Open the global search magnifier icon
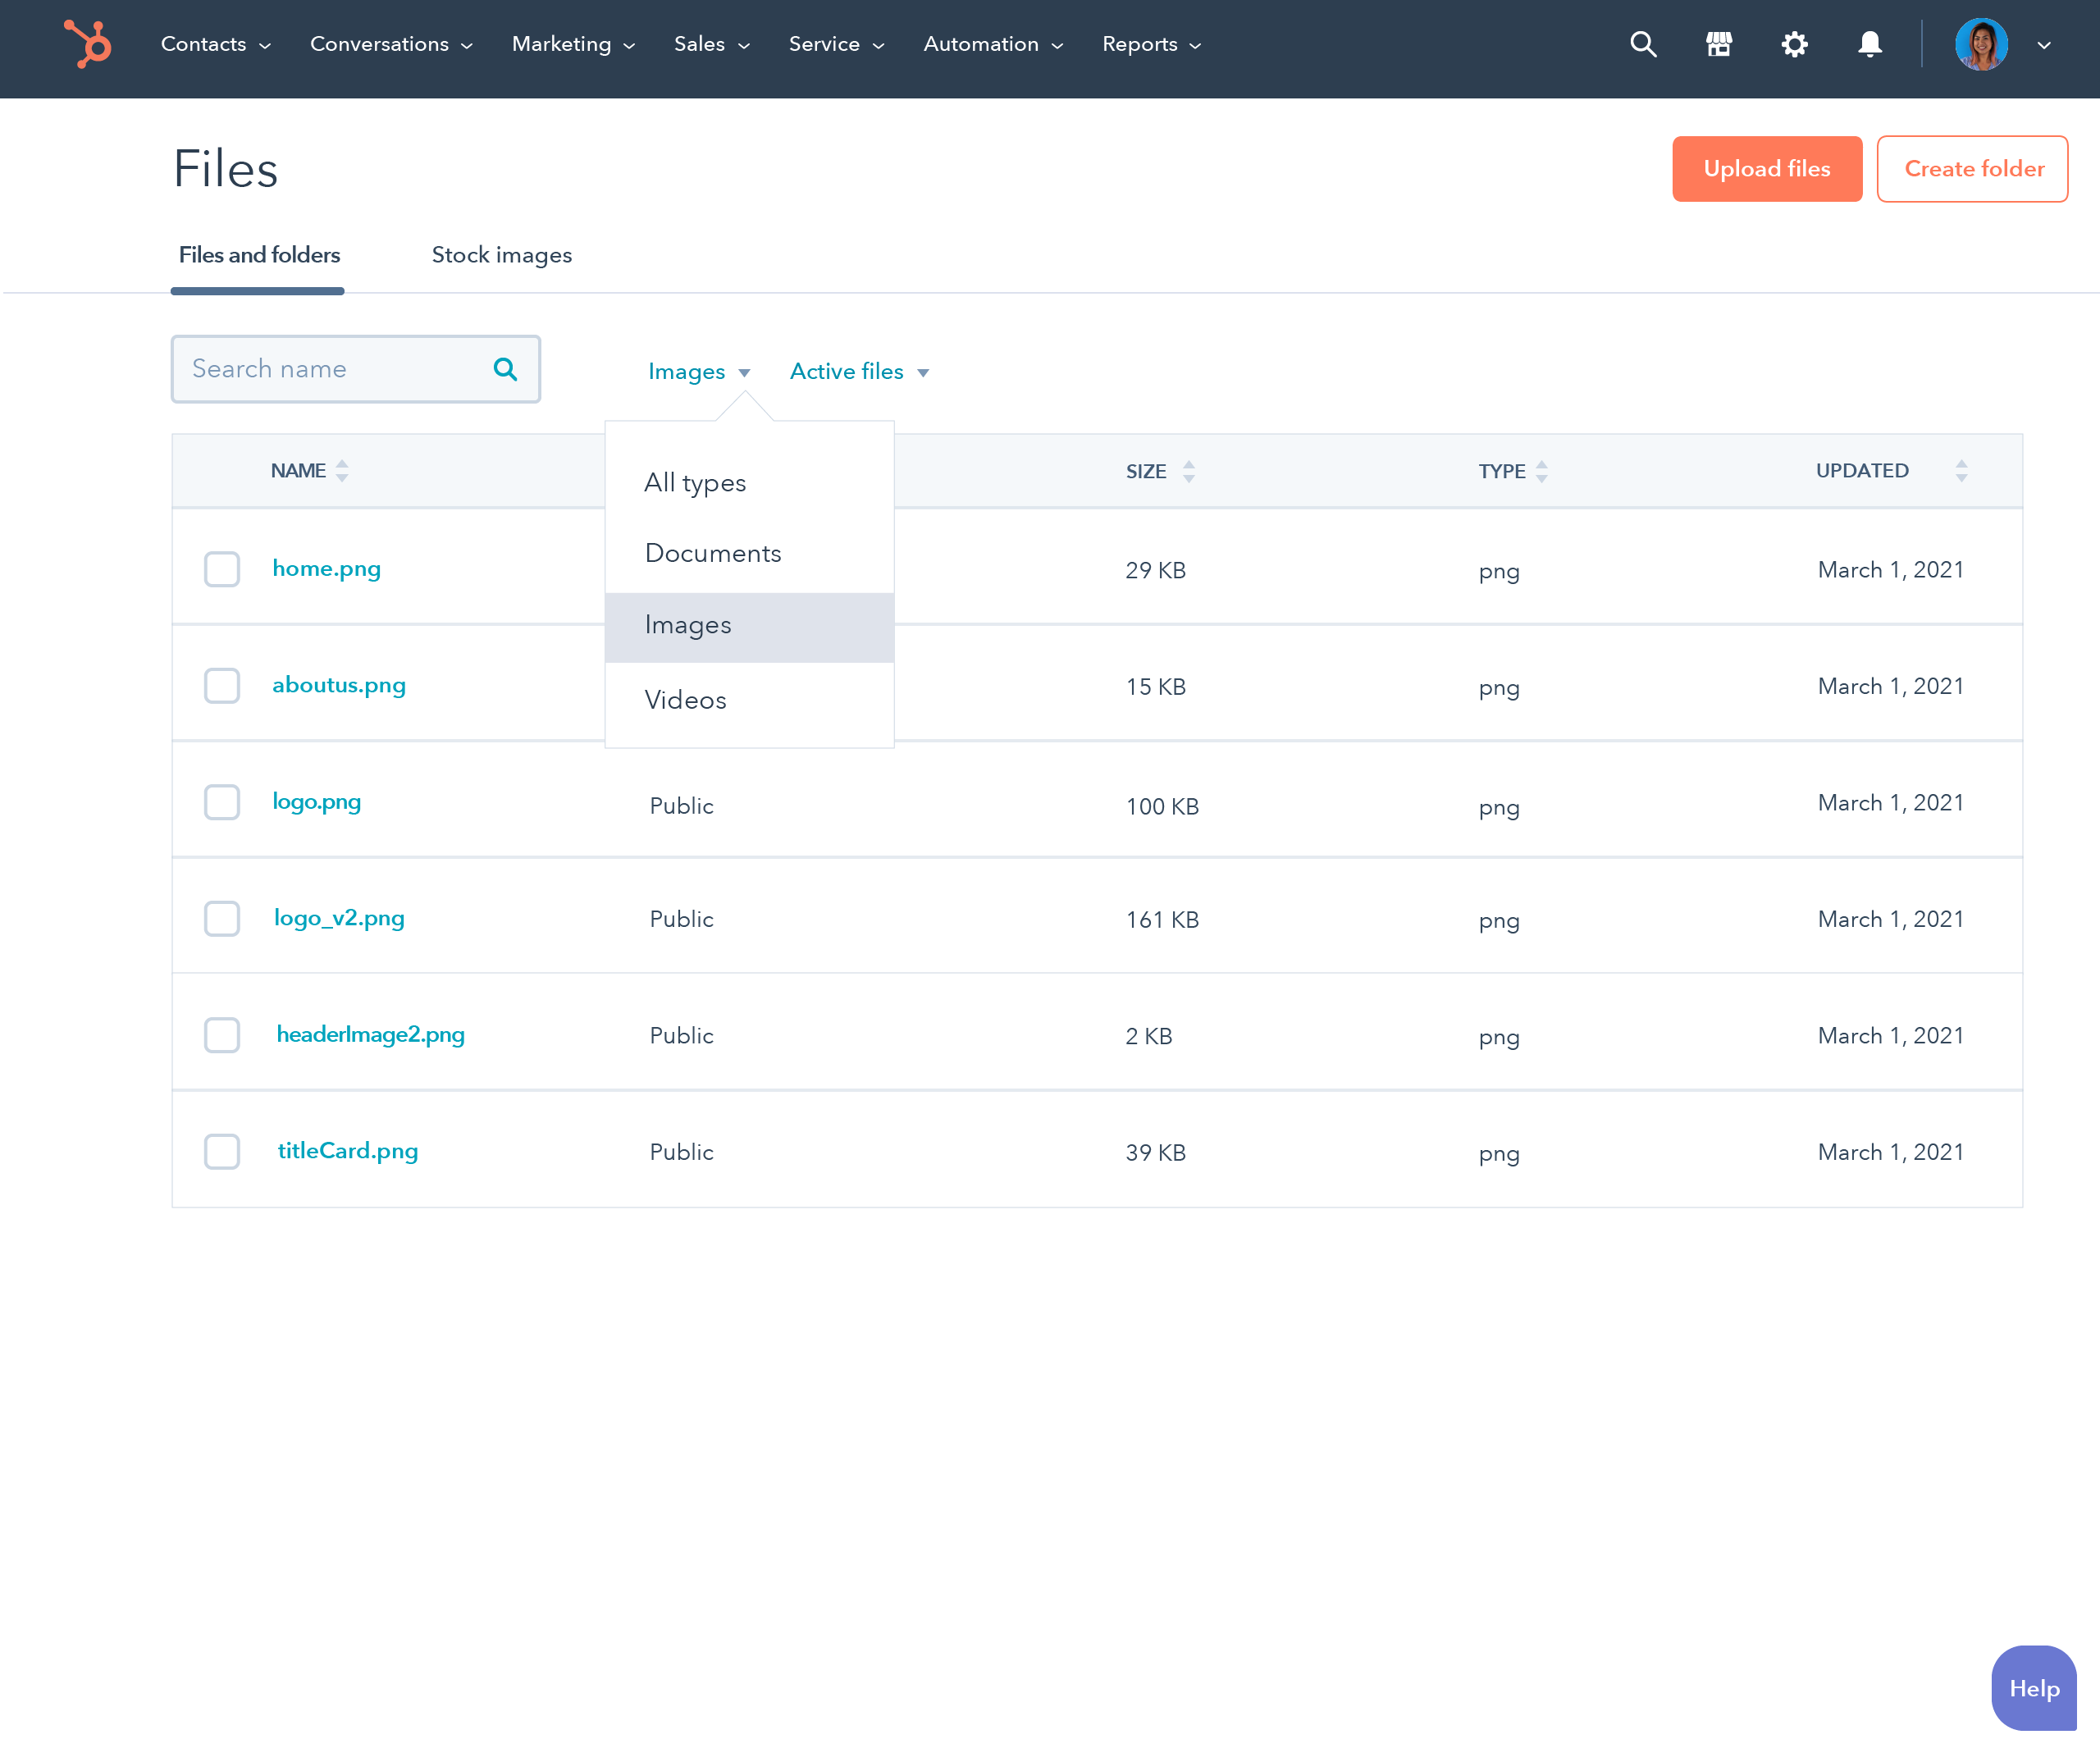Screen dimensions: 2100x1762 pyautogui.click(x=1643, y=44)
